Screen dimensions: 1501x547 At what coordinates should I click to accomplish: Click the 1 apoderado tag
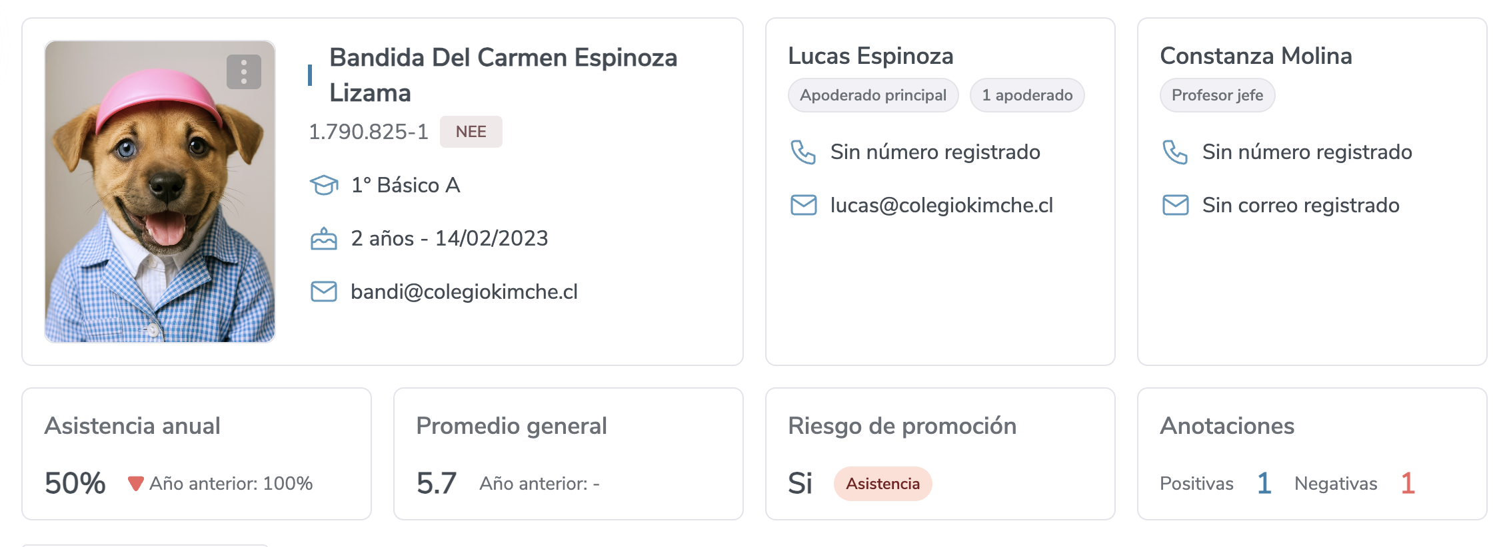point(1027,95)
